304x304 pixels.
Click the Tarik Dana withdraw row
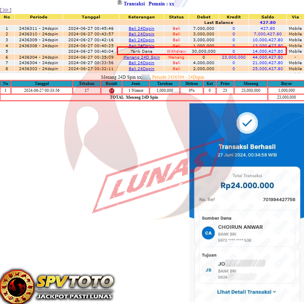click(141, 51)
